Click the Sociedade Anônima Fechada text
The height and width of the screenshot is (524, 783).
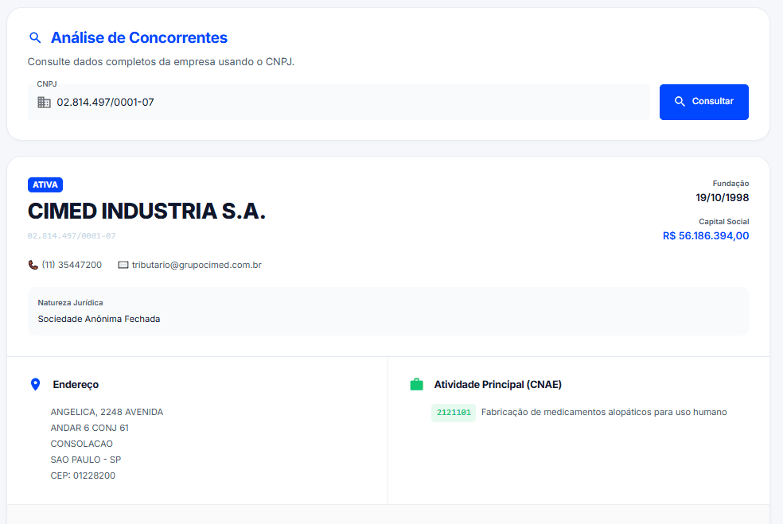coord(99,319)
